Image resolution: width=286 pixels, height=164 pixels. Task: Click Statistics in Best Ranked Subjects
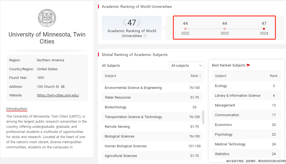(x=222, y=154)
